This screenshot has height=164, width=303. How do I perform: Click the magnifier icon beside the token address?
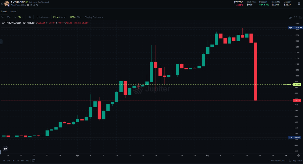[34, 5]
